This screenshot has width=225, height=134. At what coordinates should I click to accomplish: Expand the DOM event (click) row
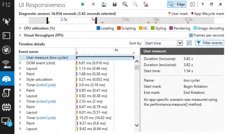(20, 63)
